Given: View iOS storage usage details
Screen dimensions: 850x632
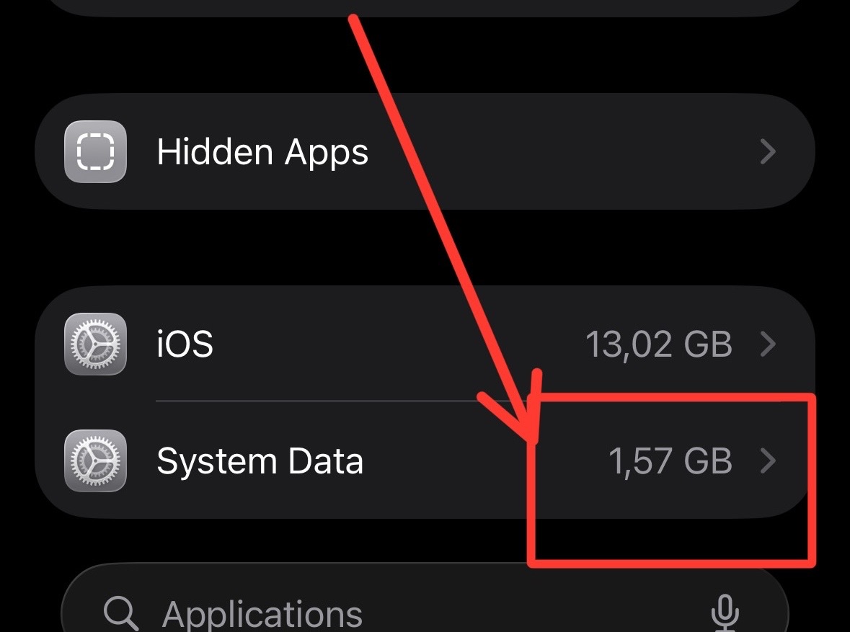Looking at the screenshot, I should 288,344.
